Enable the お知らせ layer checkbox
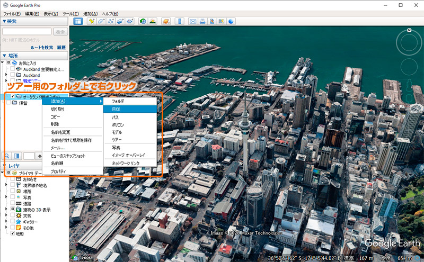This screenshot has width=424, height=262. point(12,179)
